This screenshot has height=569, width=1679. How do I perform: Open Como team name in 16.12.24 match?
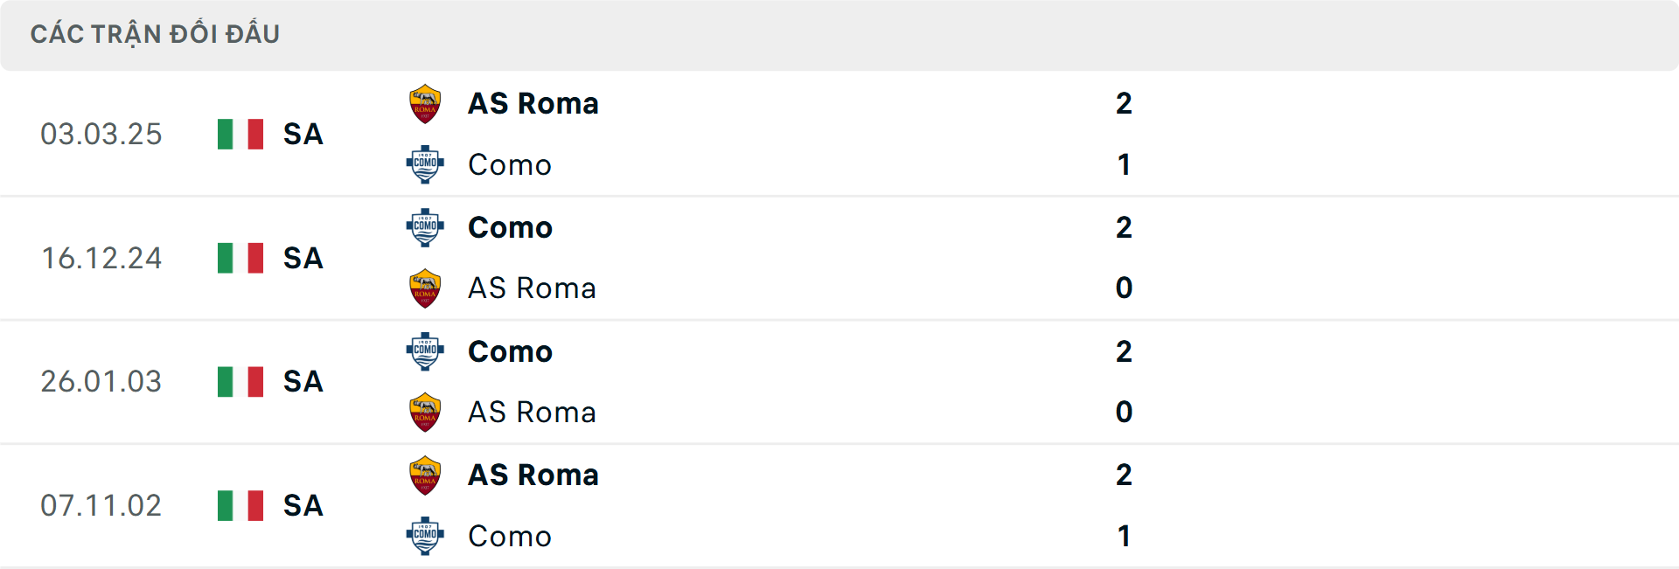point(510,228)
